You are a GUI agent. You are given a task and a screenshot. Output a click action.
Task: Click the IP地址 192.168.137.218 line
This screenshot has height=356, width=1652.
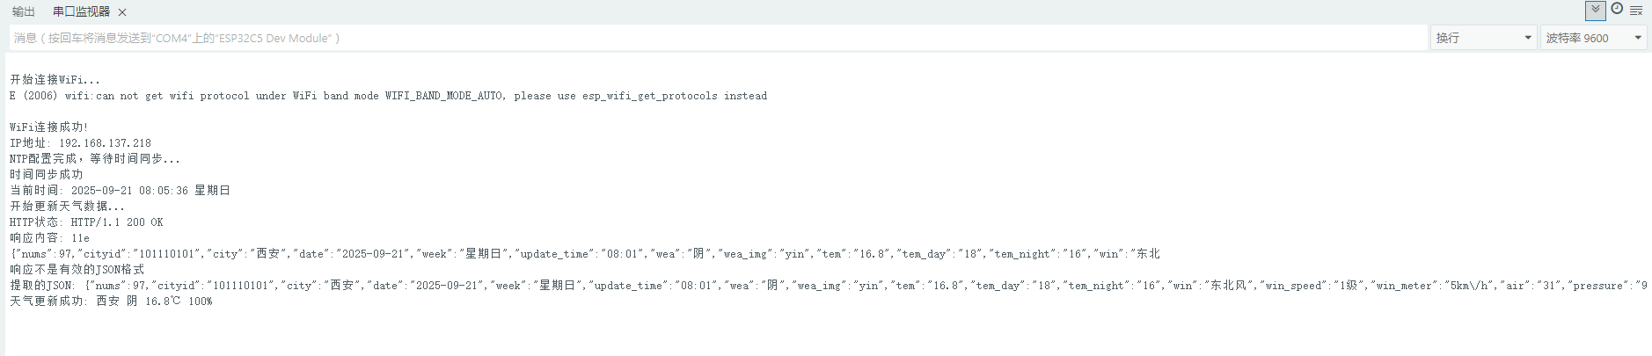coord(80,143)
